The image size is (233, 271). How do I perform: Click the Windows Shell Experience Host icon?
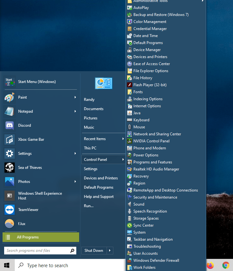point(10,196)
